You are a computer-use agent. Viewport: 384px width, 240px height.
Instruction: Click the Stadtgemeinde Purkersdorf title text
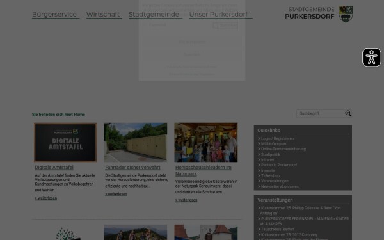[x=310, y=13]
